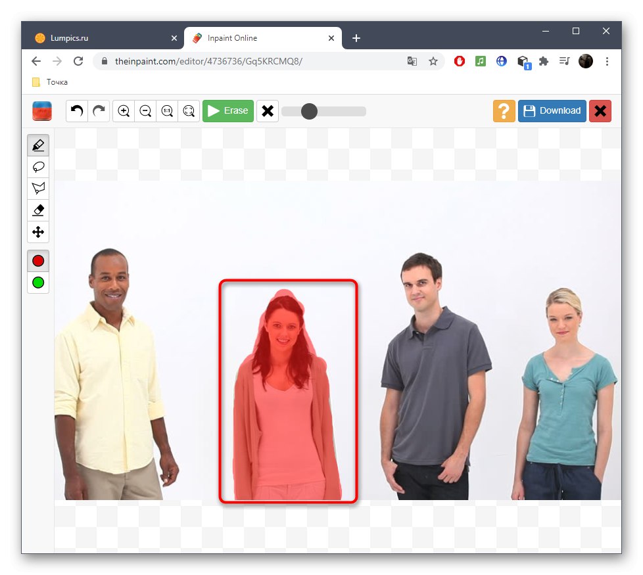Choose the green donor color
Image resolution: width=643 pixels, height=575 pixels.
[x=38, y=283]
